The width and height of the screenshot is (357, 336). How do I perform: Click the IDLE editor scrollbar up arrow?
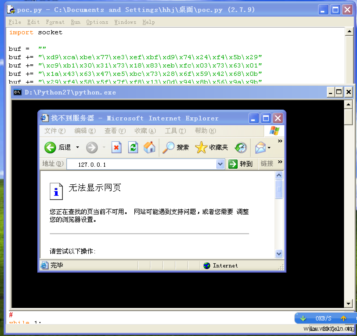(349, 32)
